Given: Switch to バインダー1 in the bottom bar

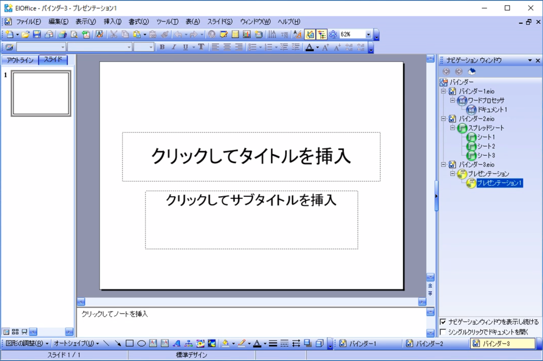Looking at the screenshot, I should tap(369, 343).
